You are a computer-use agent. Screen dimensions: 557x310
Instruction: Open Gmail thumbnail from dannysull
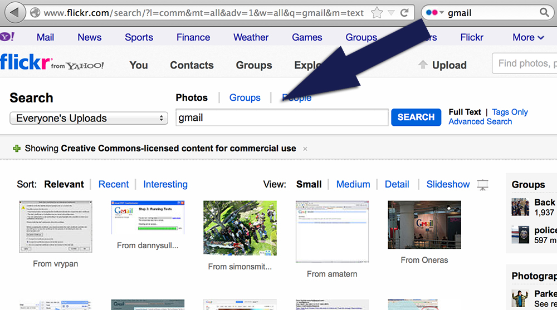[x=148, y=217]
